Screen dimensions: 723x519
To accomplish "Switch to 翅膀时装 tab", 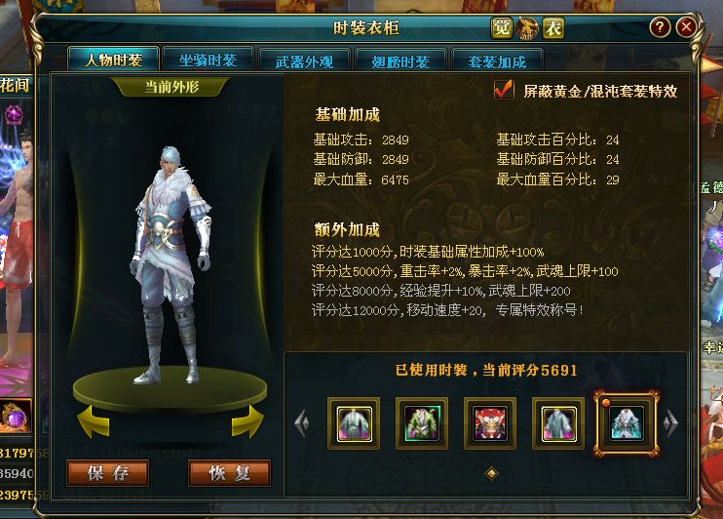I will coord(400,60).
